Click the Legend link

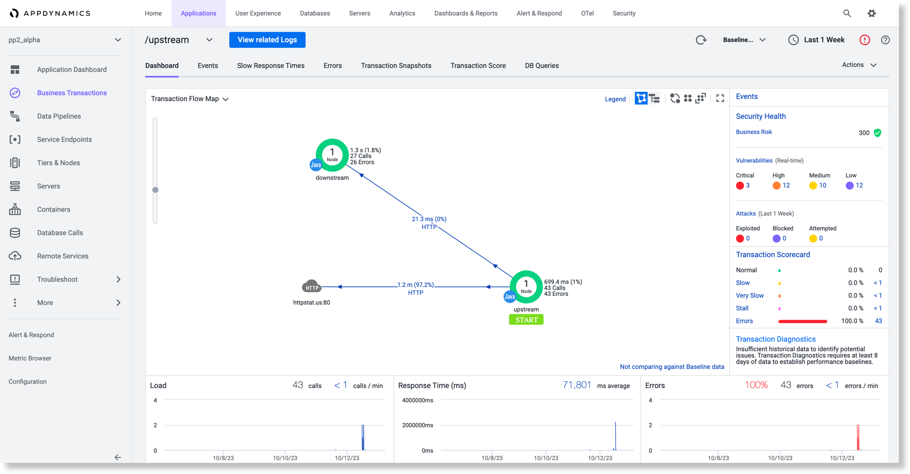[615, 99]
